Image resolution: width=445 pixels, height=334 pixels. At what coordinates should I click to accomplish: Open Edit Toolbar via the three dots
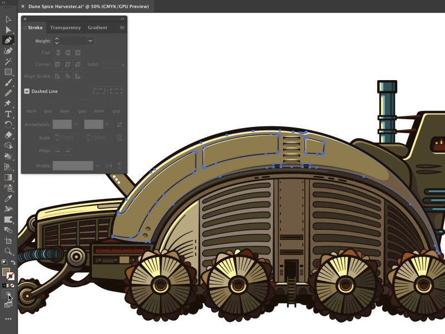pyautogui.click(x=8, y=319)
